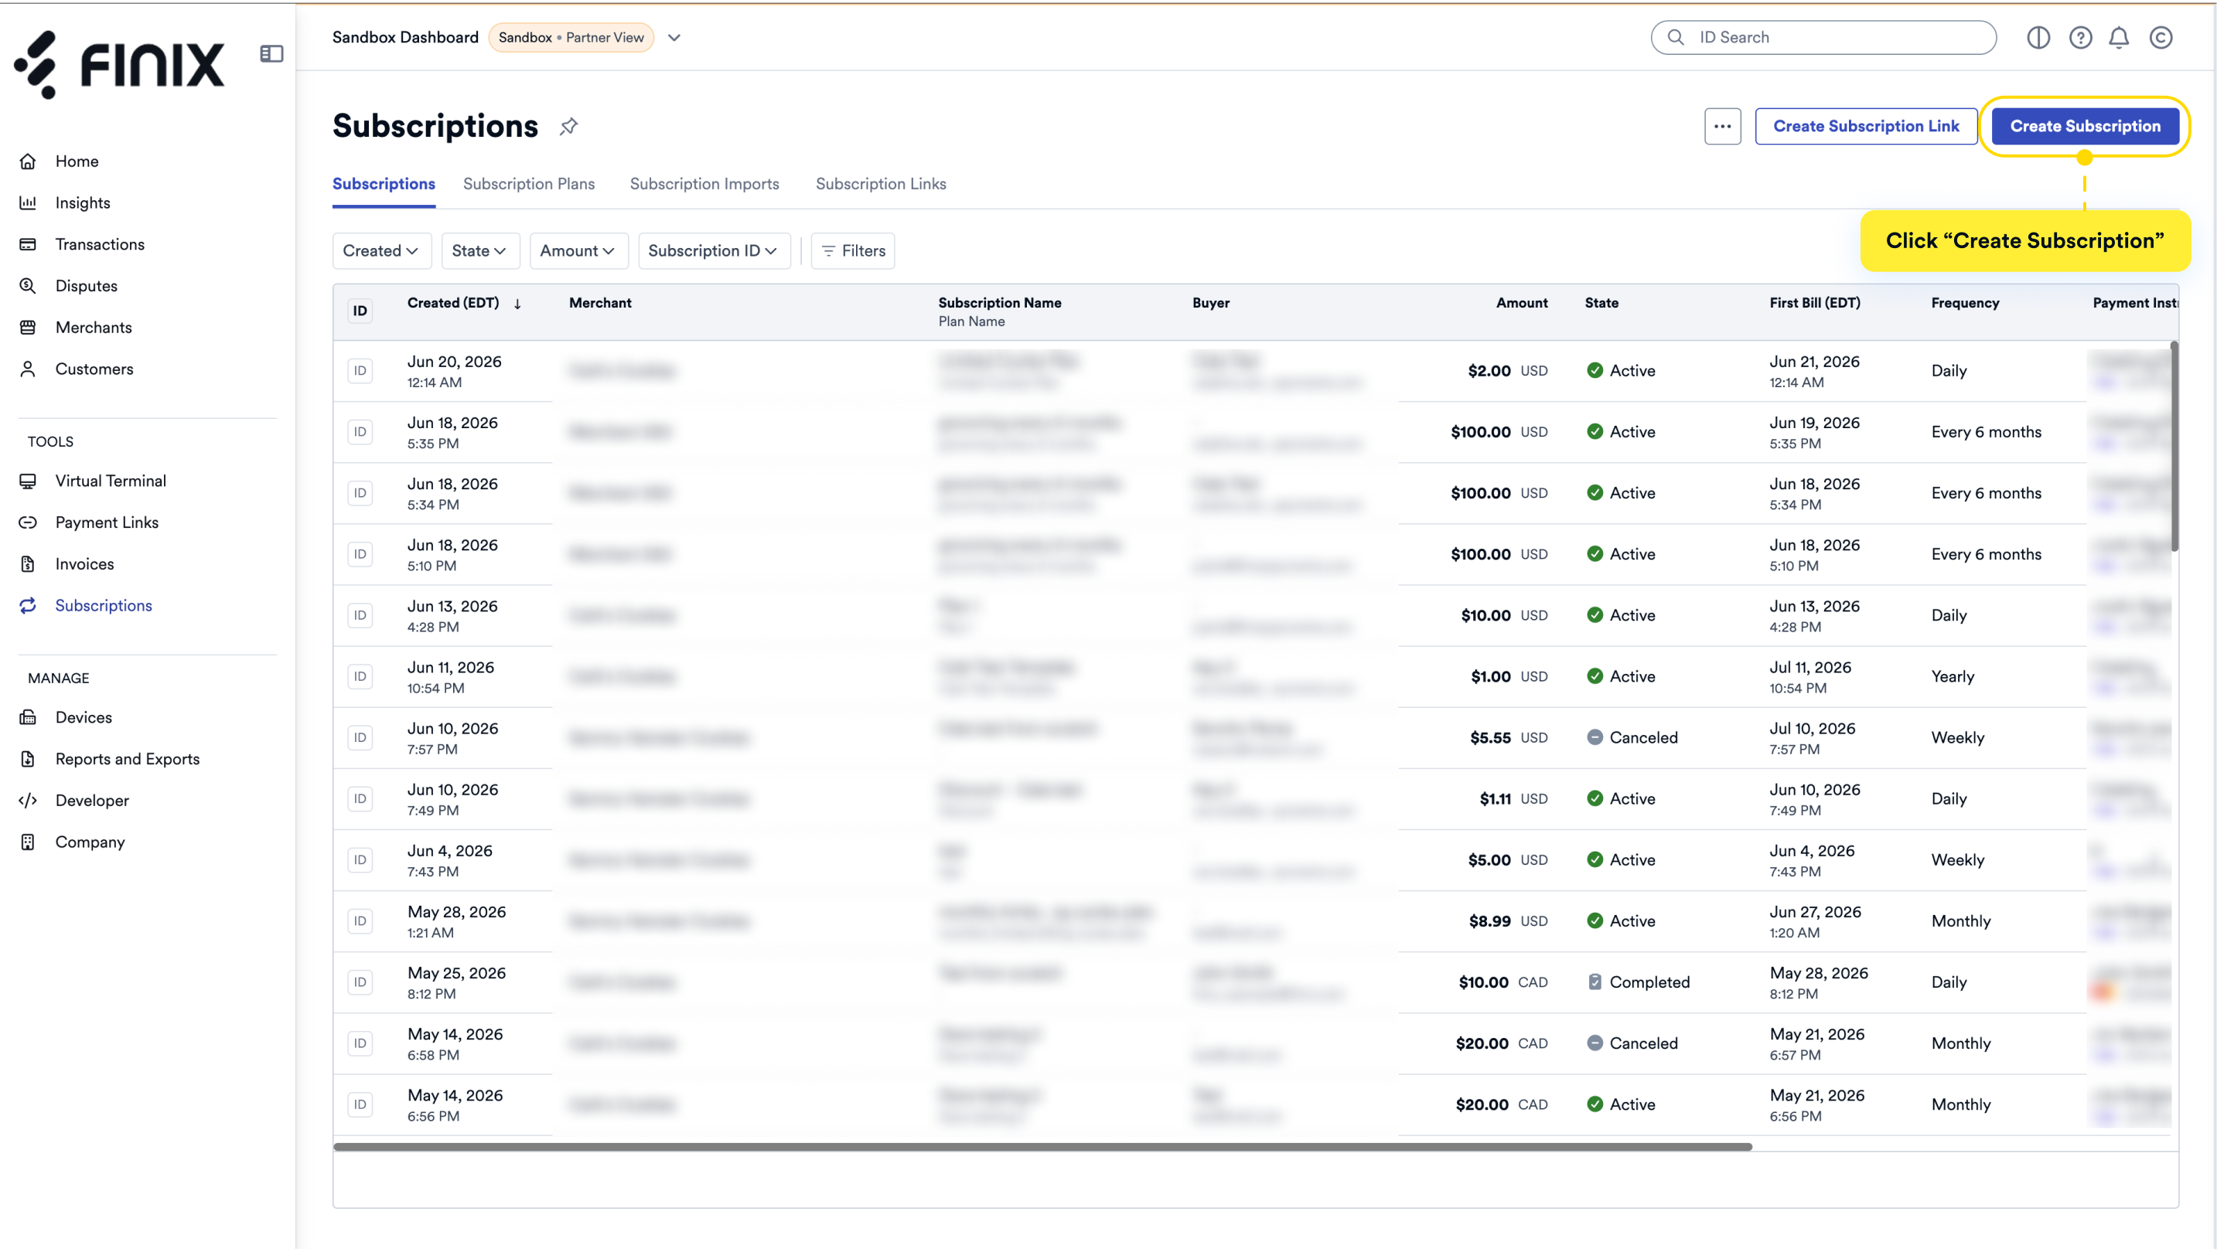Click ID badge for May 25, 2026 row
The height and width of the screenshot is (1252, 2217).
pos(360,982)
